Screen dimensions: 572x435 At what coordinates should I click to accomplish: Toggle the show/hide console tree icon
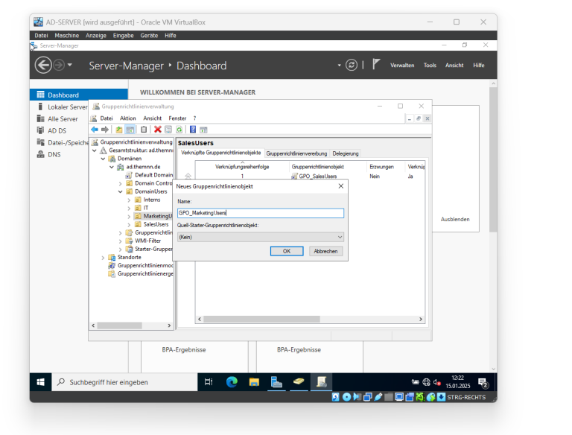click(130, 130)
